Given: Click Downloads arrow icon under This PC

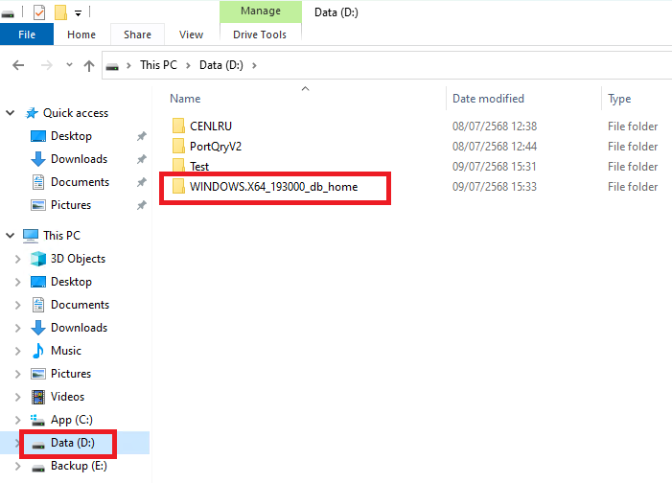Looking at the screenshot, I should (38, 328).
